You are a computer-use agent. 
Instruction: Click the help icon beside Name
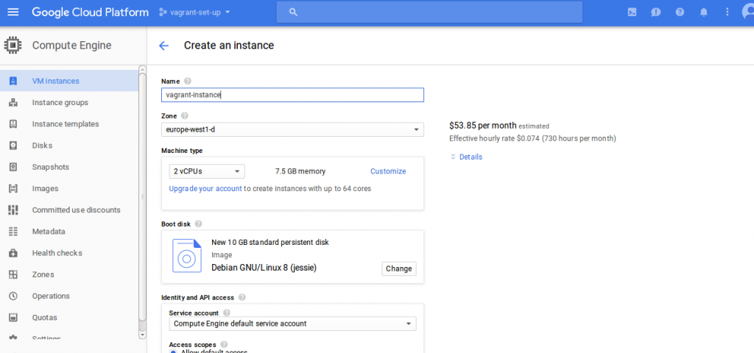click(x=188, y=81)
